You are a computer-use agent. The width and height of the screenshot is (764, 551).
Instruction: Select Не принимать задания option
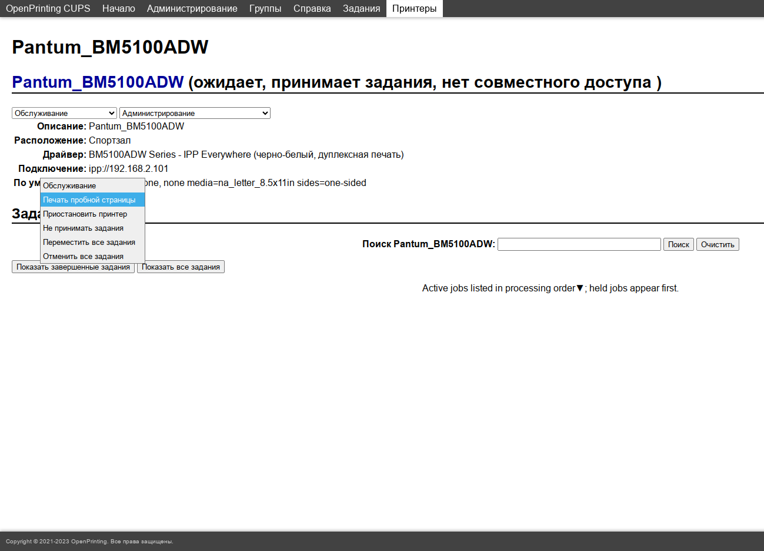click(x=92, y=228)
